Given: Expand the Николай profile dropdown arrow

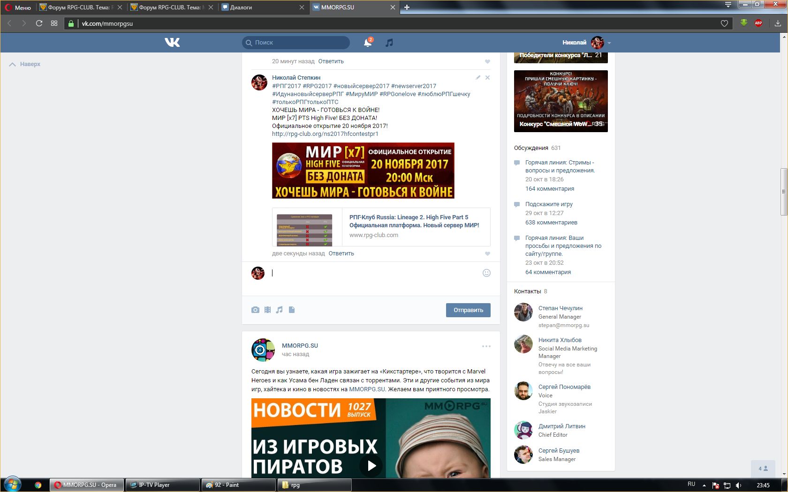Looking at the screenshot, I should click(x=609, y=43).
